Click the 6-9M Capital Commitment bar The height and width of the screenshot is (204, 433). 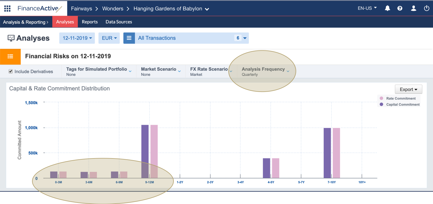pos(115,175)
